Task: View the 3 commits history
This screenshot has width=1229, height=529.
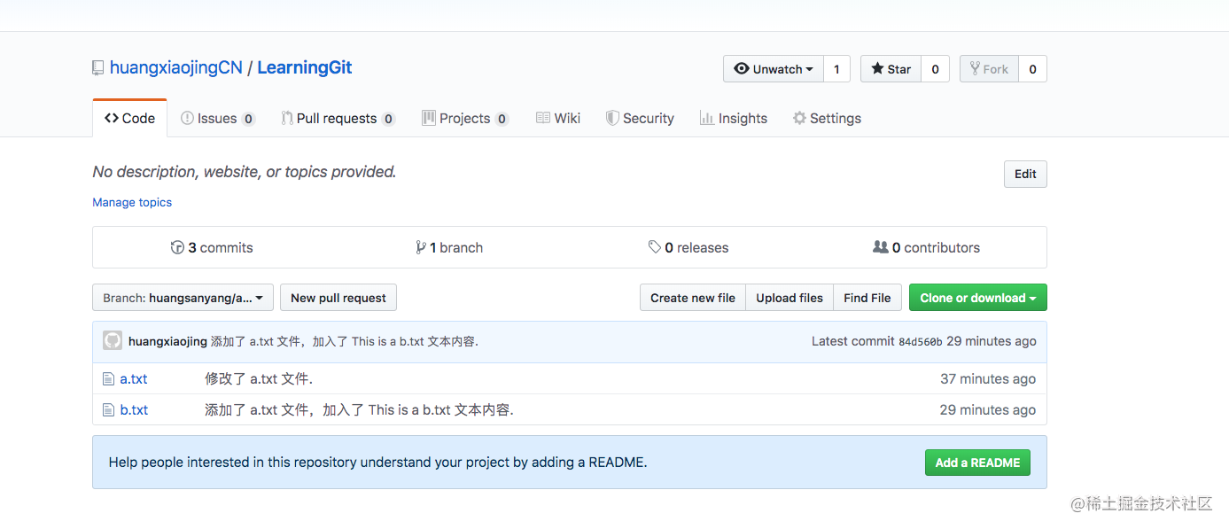Action: coord(212,247)
